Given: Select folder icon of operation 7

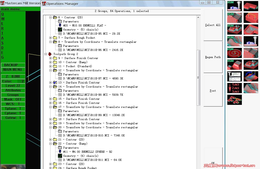Looking at the screenshot, I should [55, 38].
